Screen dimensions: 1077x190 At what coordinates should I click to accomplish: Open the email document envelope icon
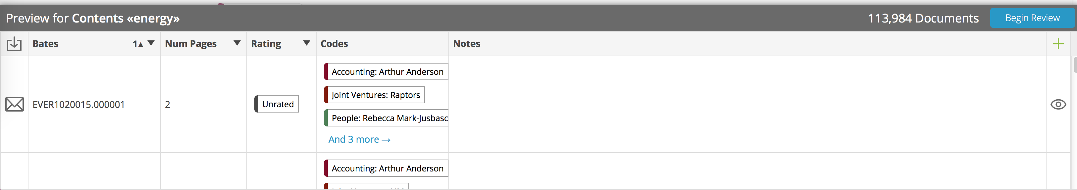pyautogui.click(x=15, y=104)
